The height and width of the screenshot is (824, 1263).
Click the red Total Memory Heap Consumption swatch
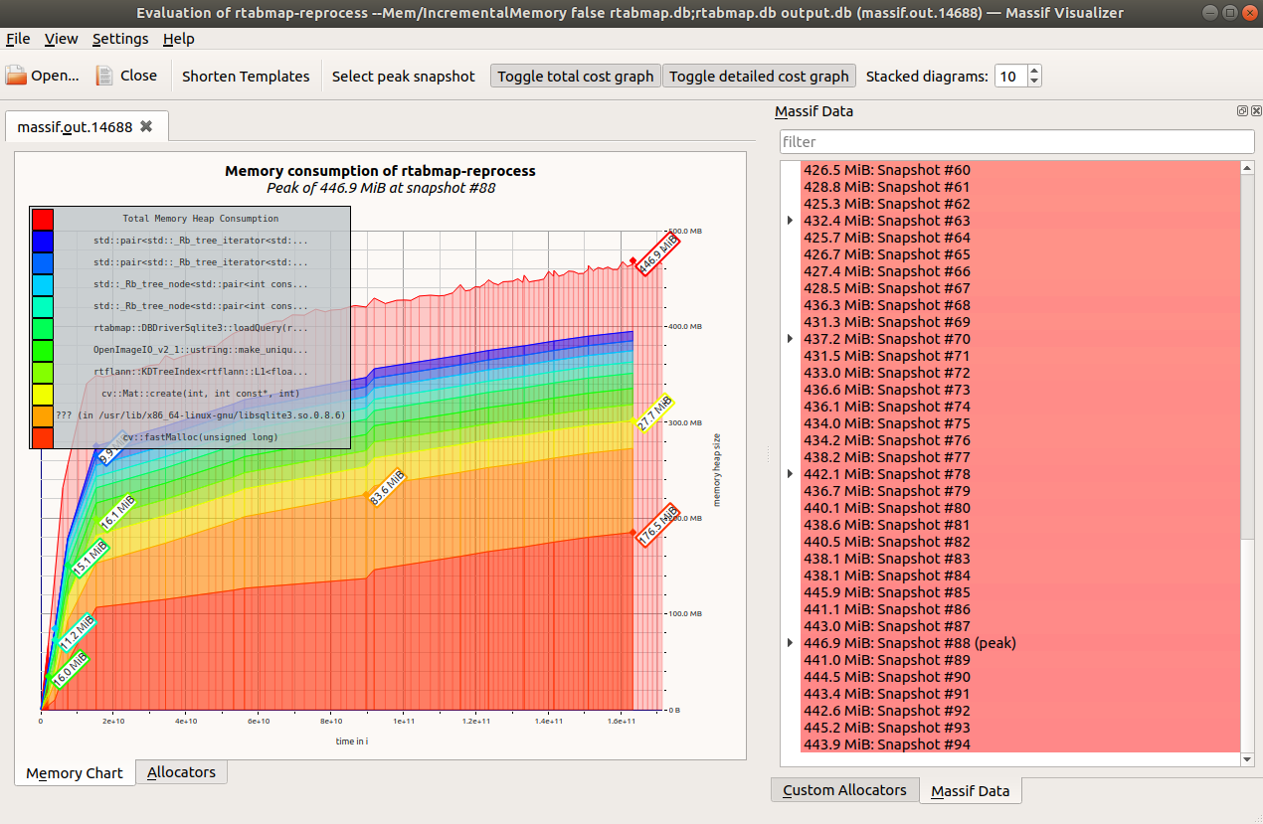pyautogui.click(x=42, y=218)
